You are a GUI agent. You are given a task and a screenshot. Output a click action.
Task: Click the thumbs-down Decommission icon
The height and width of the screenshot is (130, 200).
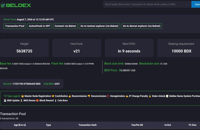(89, 96)
